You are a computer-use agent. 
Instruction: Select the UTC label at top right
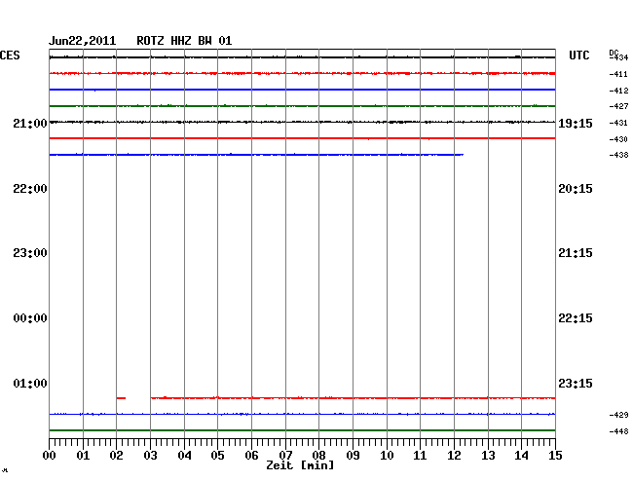click(x=578, y=55)
